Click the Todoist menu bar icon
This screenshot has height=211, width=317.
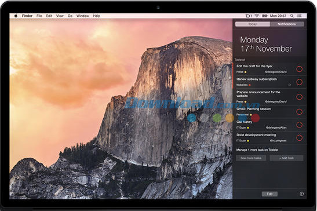click(x=249, y=16)
